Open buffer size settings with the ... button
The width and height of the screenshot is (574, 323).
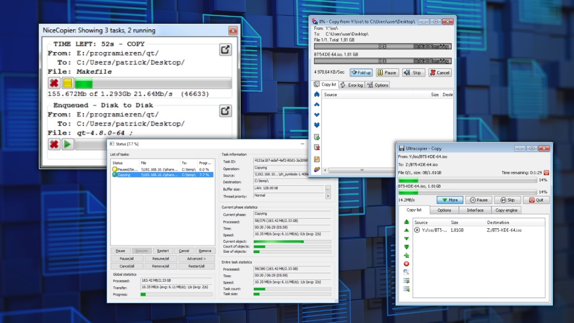coord(328,189)
